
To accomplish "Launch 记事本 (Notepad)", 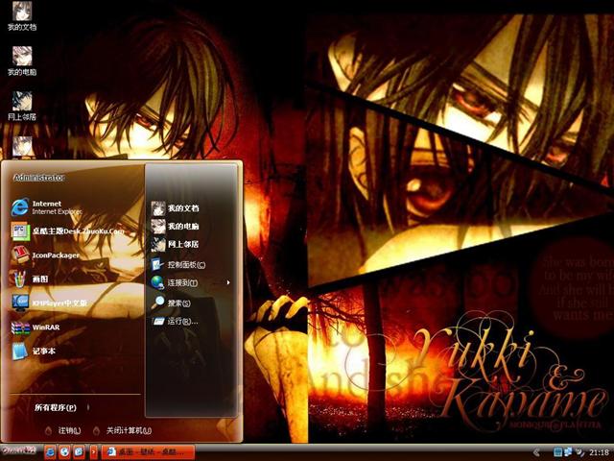I will [43, 352].
